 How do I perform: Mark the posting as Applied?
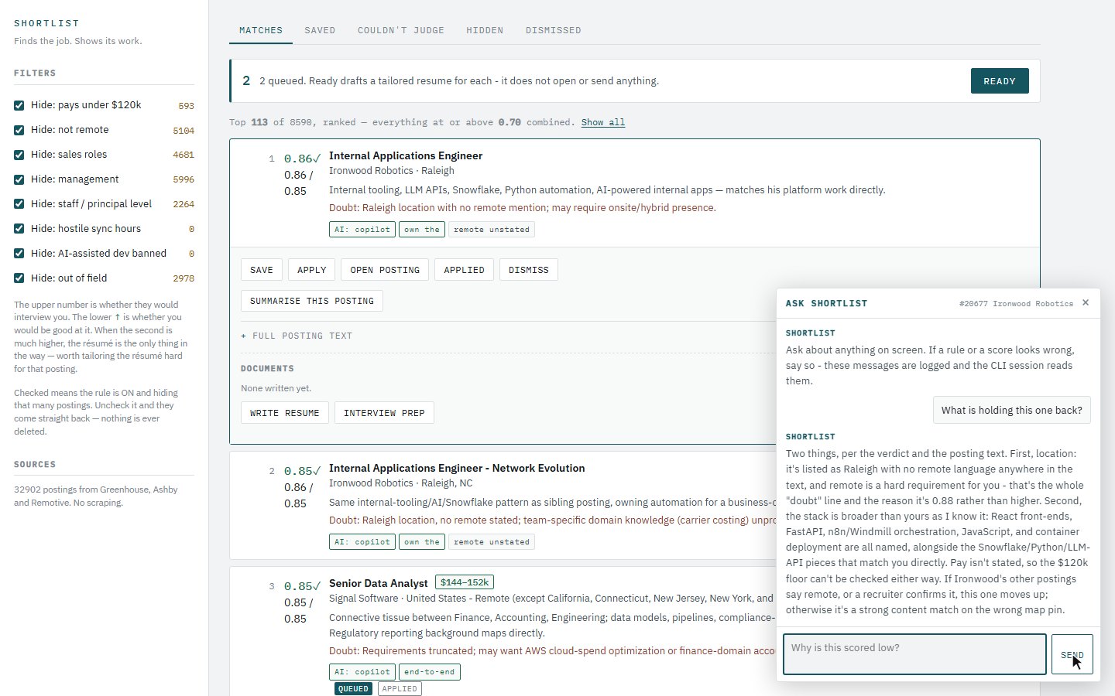(465, 270)
